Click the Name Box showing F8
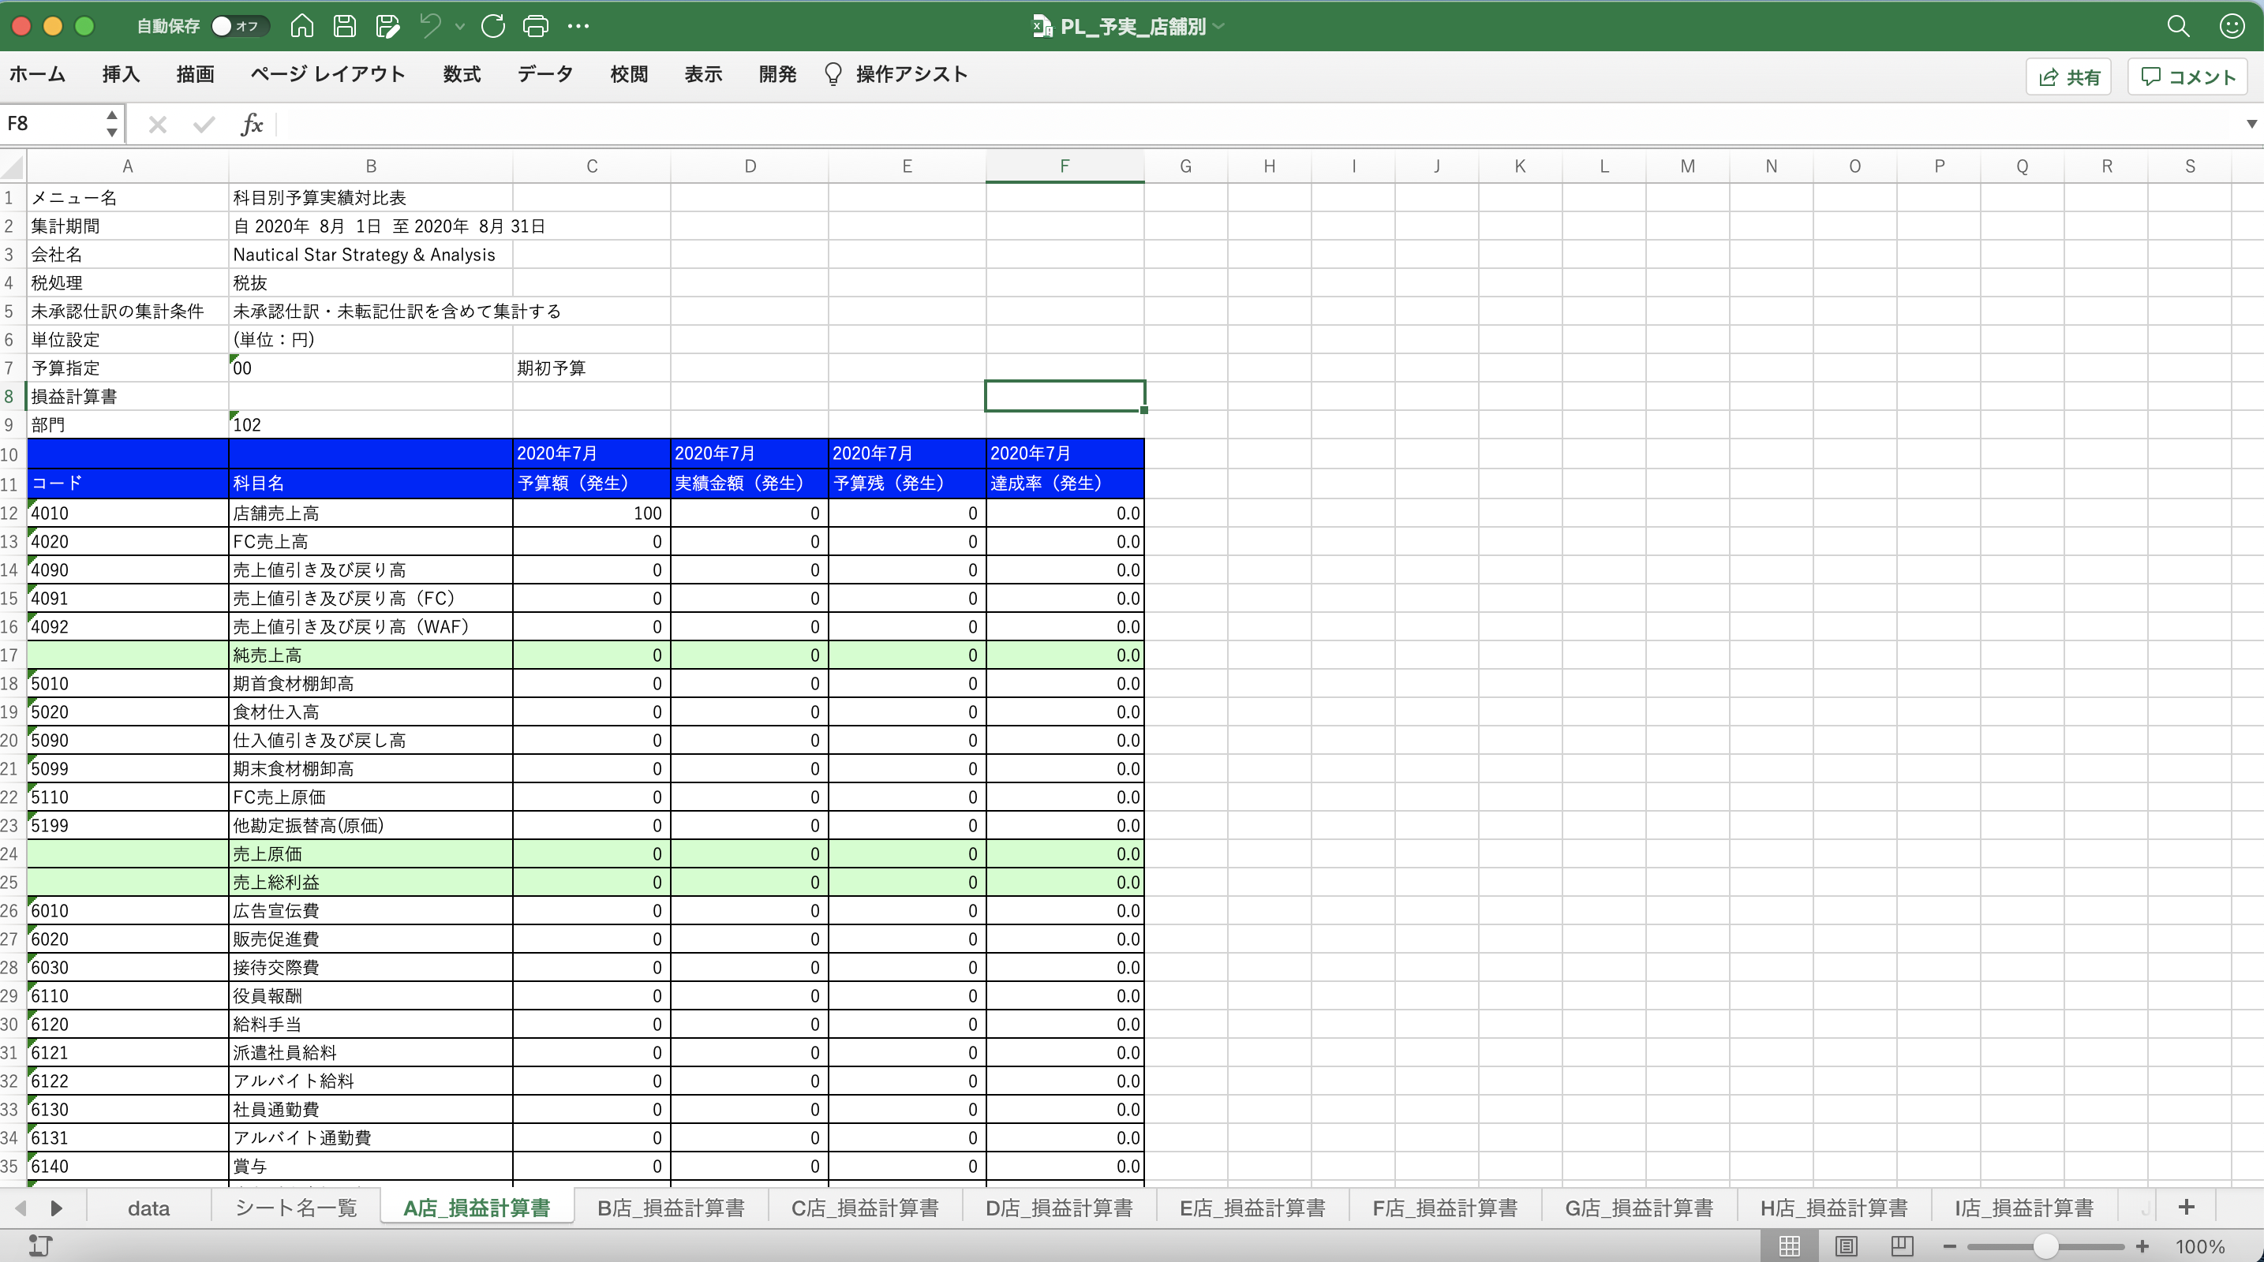Screen dimensions: 2264x1262 [53, 124]
